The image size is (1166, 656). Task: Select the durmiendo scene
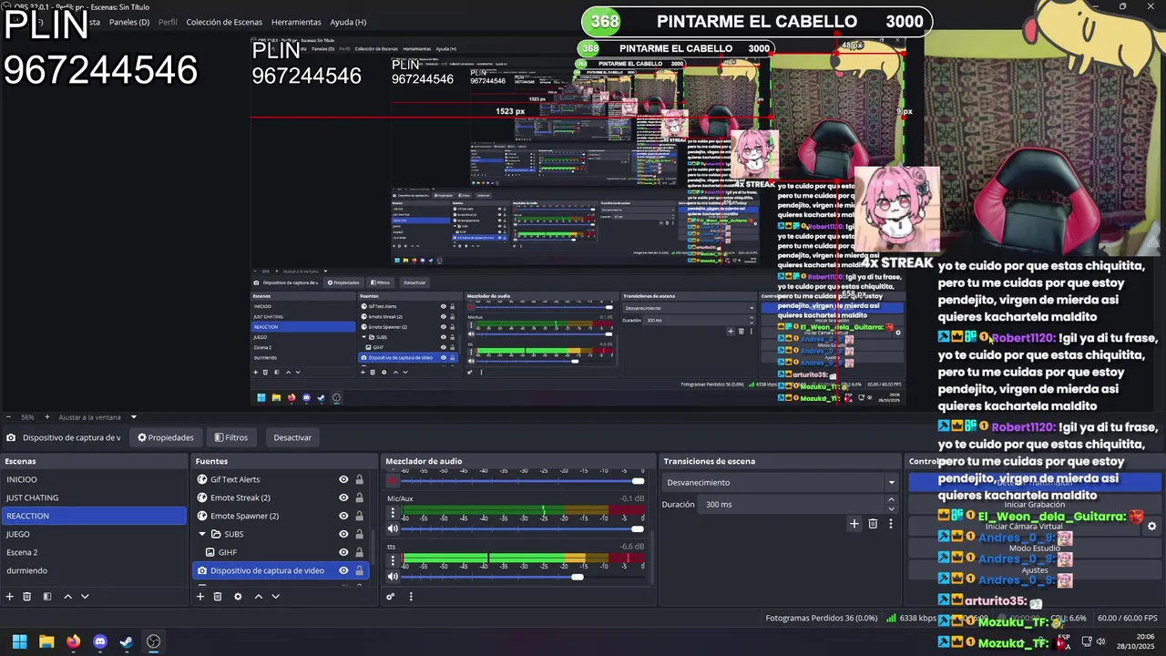pyautogui.click(x=93, y=570)
